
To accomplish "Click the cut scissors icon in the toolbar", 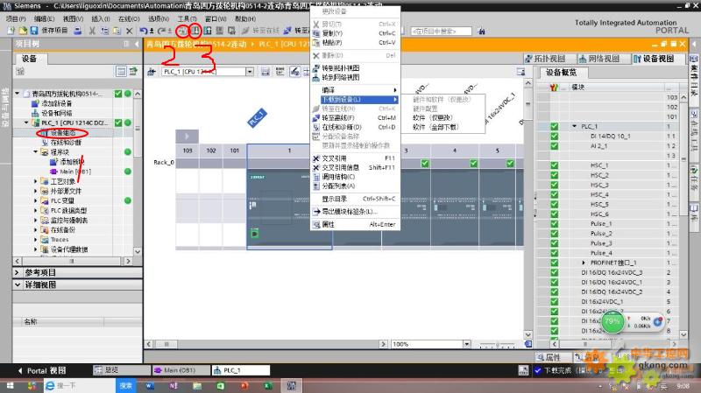I will [x=92, y=31].
